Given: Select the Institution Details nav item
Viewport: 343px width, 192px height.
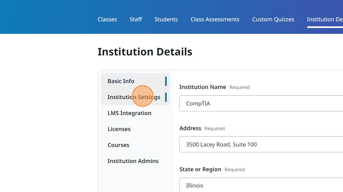Looking at the screenshot, I should click(325, 19).
